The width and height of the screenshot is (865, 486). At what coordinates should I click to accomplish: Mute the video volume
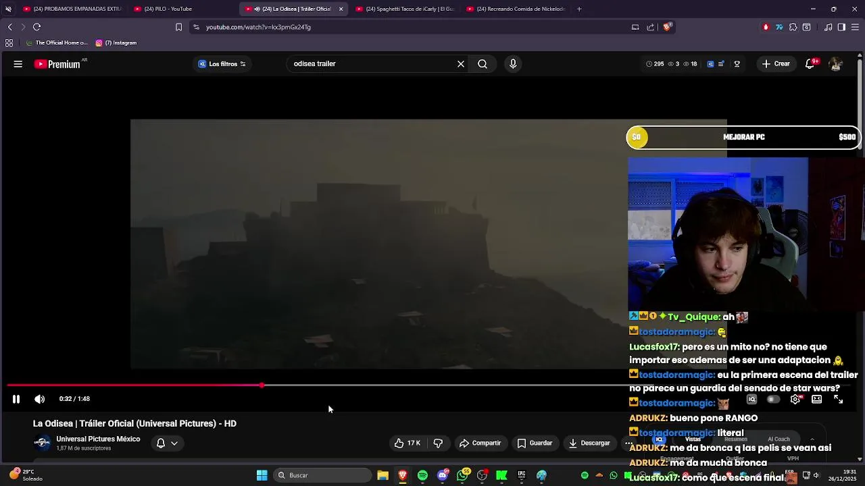(40, 399)
